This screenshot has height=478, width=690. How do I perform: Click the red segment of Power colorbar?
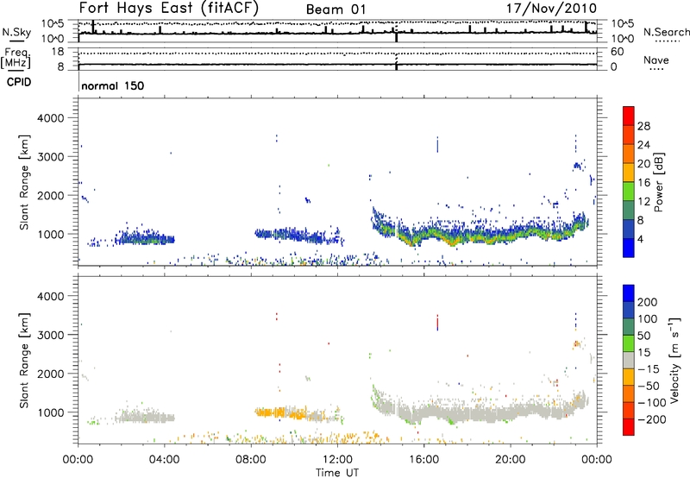tap(629, 116)
